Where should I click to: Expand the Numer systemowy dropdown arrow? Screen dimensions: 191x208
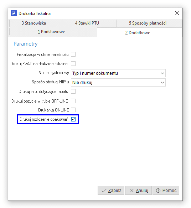coord(162,73)
